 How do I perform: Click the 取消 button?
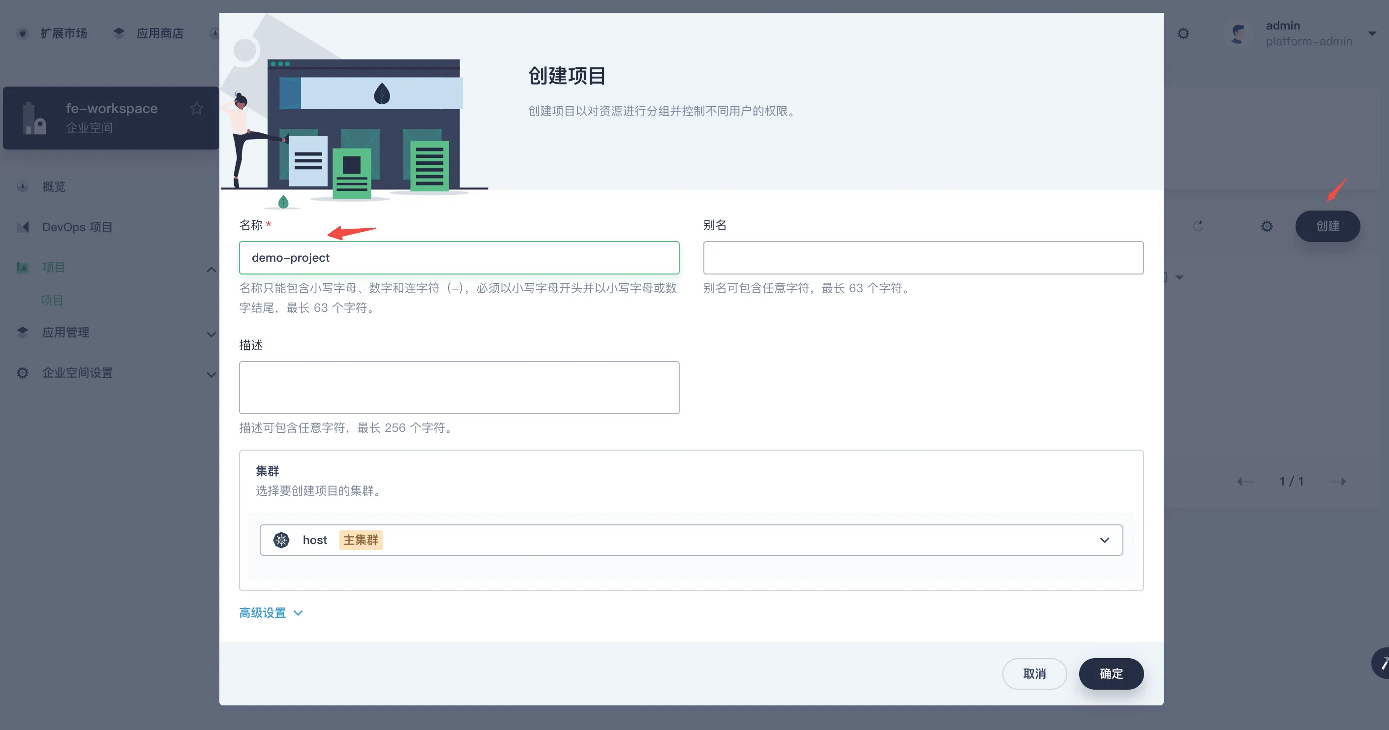(x=1034, y=674)
